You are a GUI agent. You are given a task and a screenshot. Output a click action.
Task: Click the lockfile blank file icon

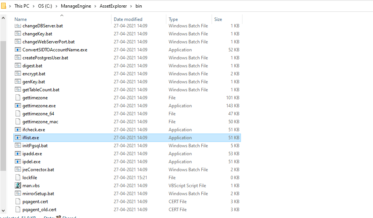click(x=18, y=177)
